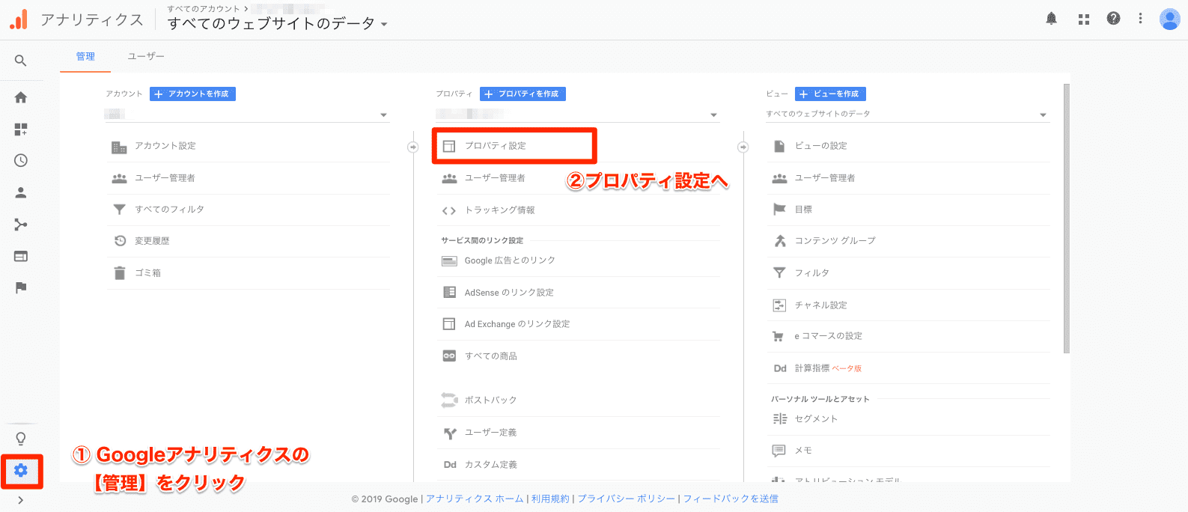Click the Google Analytics logo

tap(19, 19)
